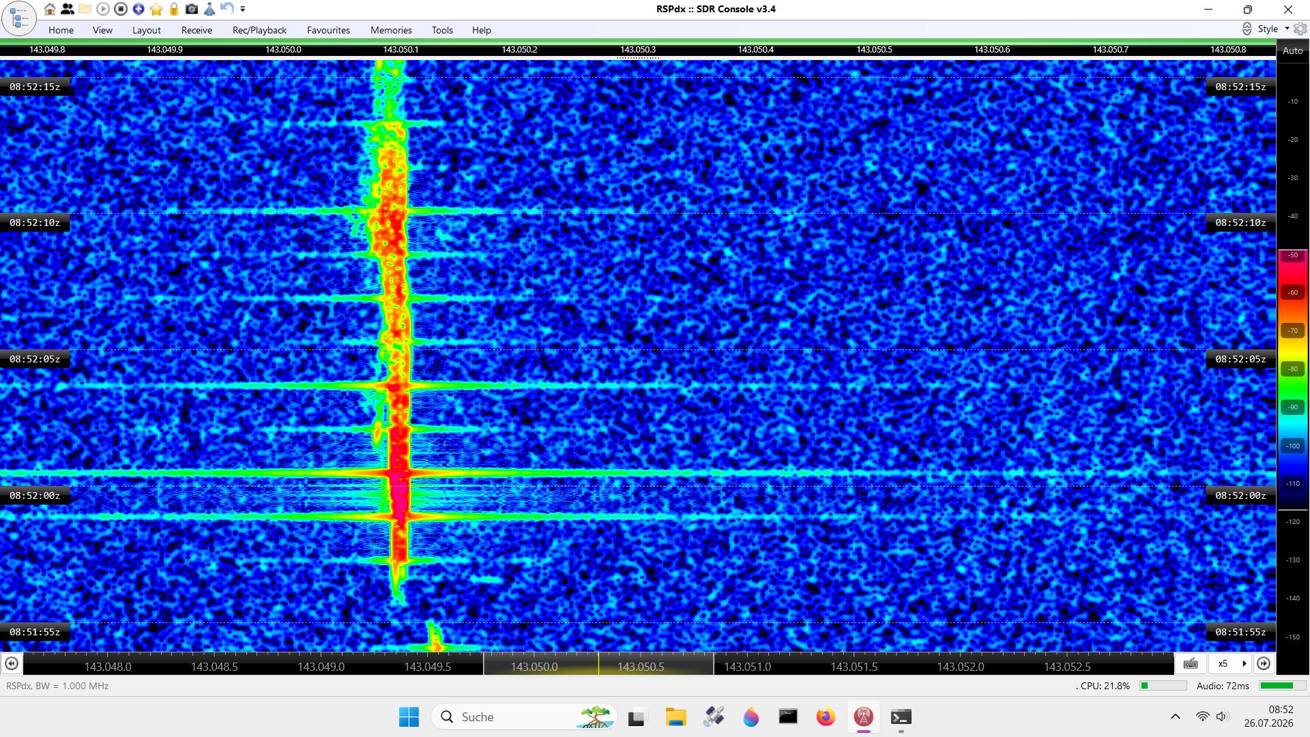Open the Rec/Playback ribbon tab
Screen dimensions: 1310x737
[259, 30]
